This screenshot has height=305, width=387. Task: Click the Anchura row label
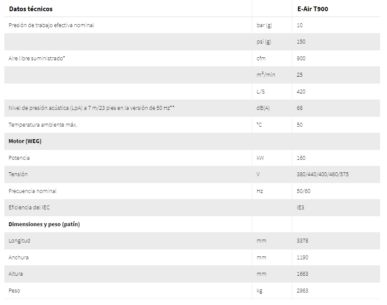point(19,257)
